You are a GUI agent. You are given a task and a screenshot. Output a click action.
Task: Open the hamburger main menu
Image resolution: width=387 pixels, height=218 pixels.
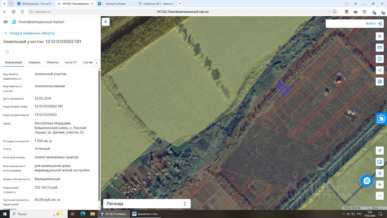coord(5,22)
